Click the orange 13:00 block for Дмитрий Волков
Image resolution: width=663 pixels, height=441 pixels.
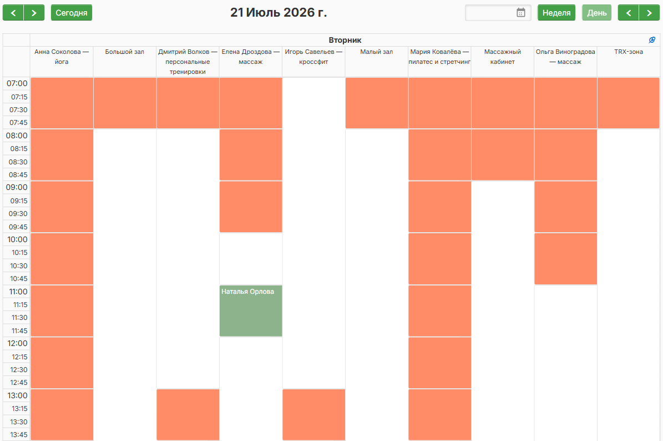[188, 415]
